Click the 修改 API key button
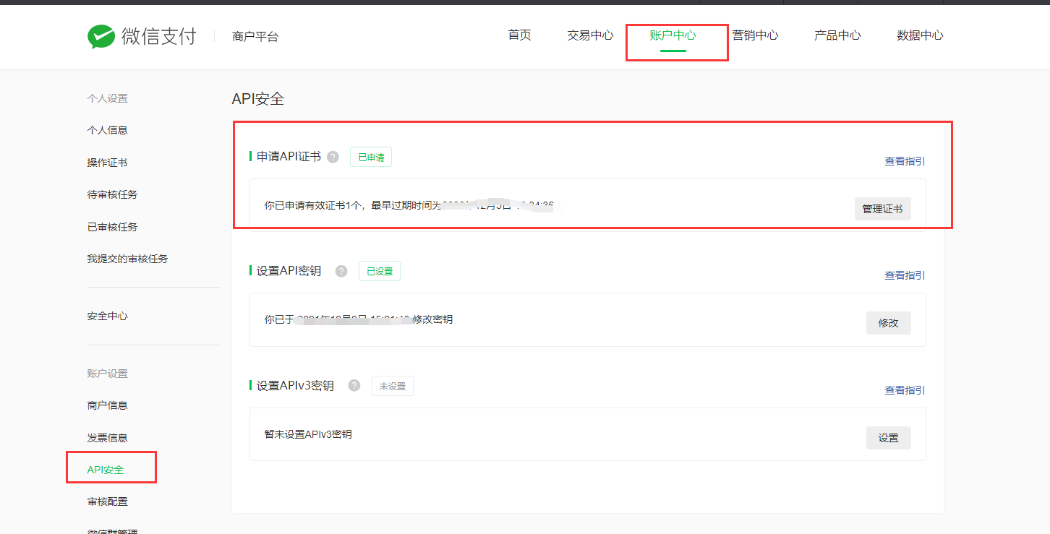 click(888, 323)
